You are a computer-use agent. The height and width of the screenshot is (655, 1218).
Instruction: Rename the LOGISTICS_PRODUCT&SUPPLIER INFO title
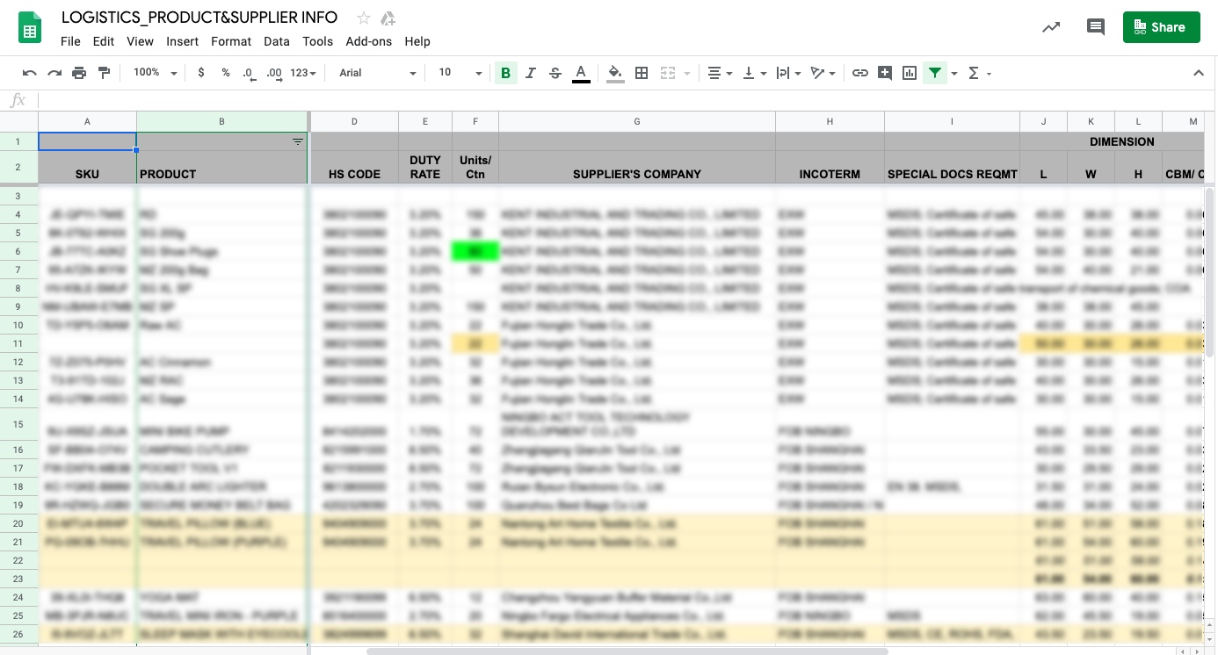pyautogui.click(x=199, y=18)
